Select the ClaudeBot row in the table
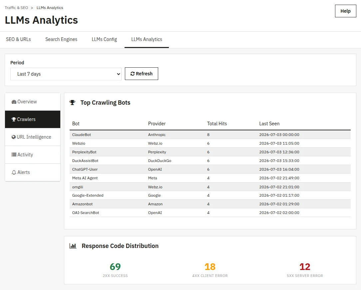 click(210, 135)
